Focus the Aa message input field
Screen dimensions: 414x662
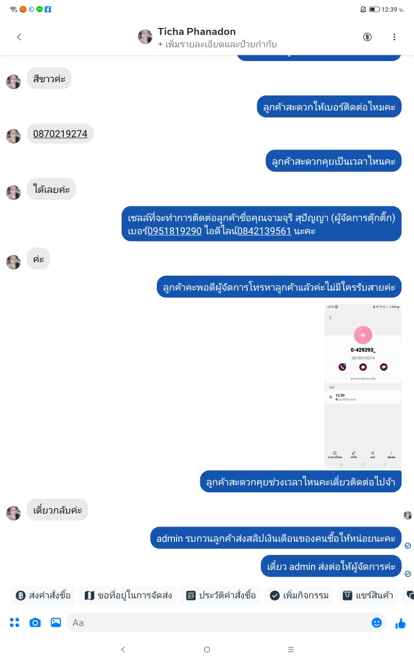[220, 623]
